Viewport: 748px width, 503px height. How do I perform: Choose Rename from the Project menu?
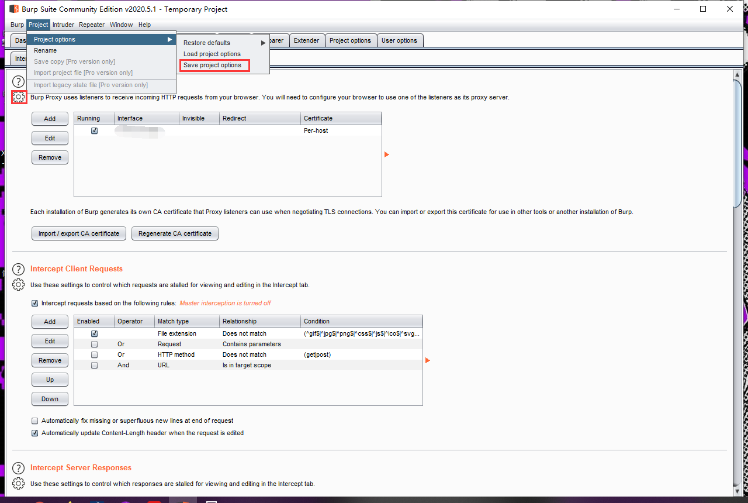click(102, 50)
